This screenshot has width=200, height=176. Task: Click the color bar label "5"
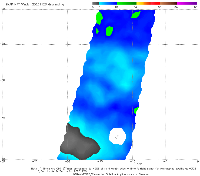[x=99, y=7]
